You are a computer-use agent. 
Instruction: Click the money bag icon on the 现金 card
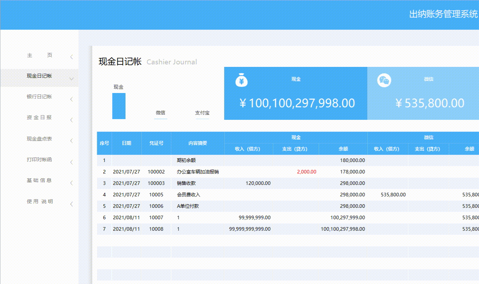coord(242,80)
